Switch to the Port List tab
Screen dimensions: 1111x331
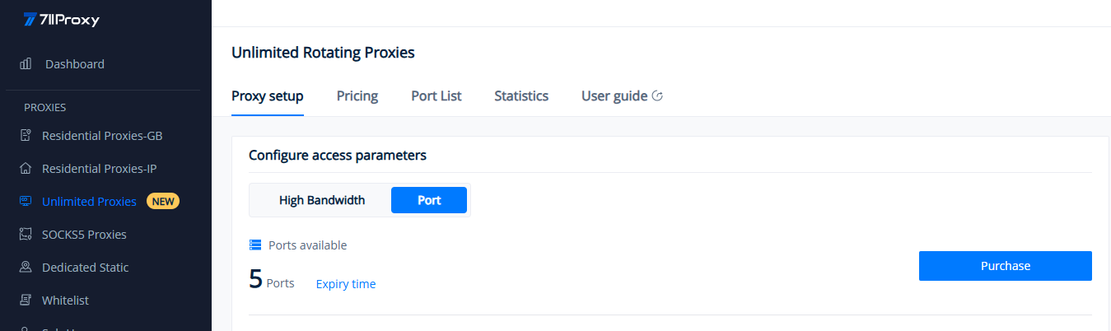[x=436, y=96]
